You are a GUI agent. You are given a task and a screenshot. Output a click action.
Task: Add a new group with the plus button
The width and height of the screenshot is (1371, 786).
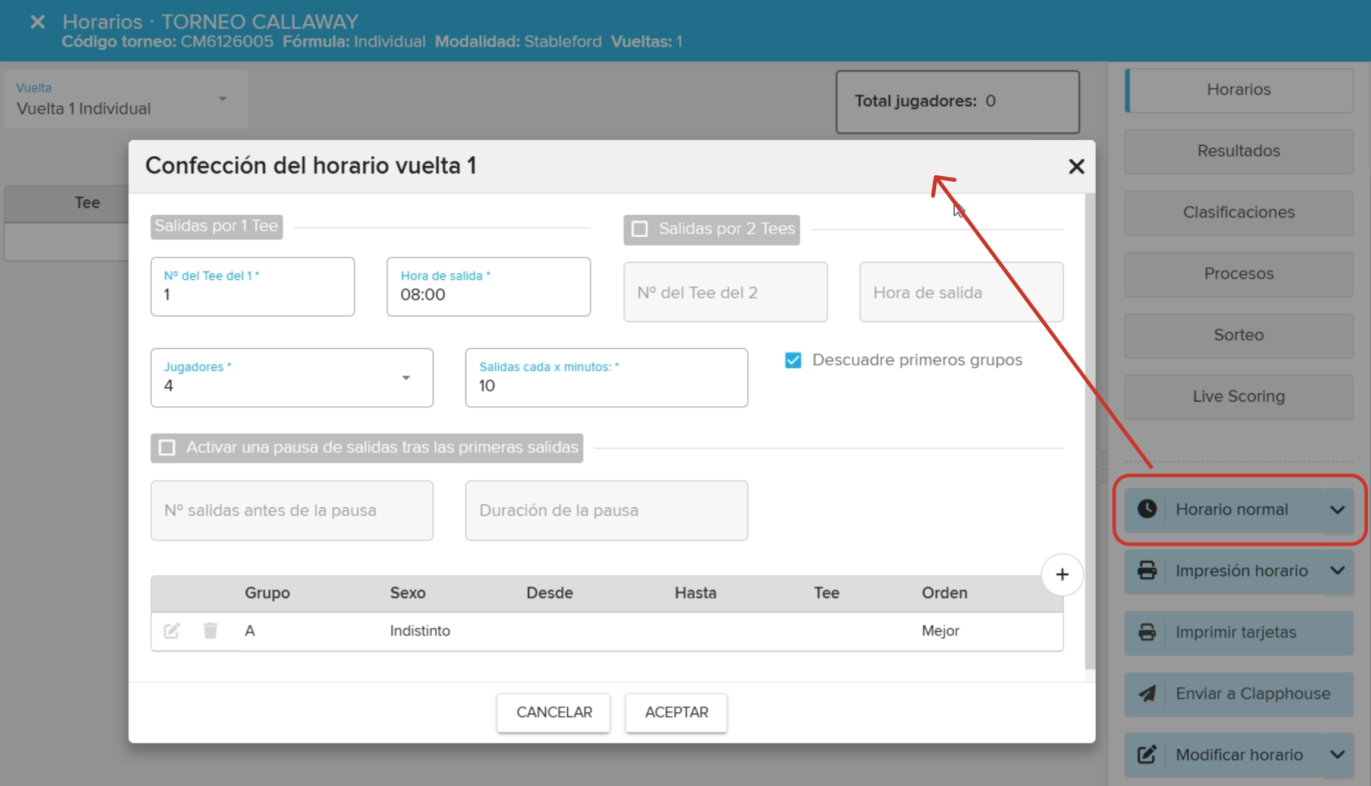tap(1062, 574)
